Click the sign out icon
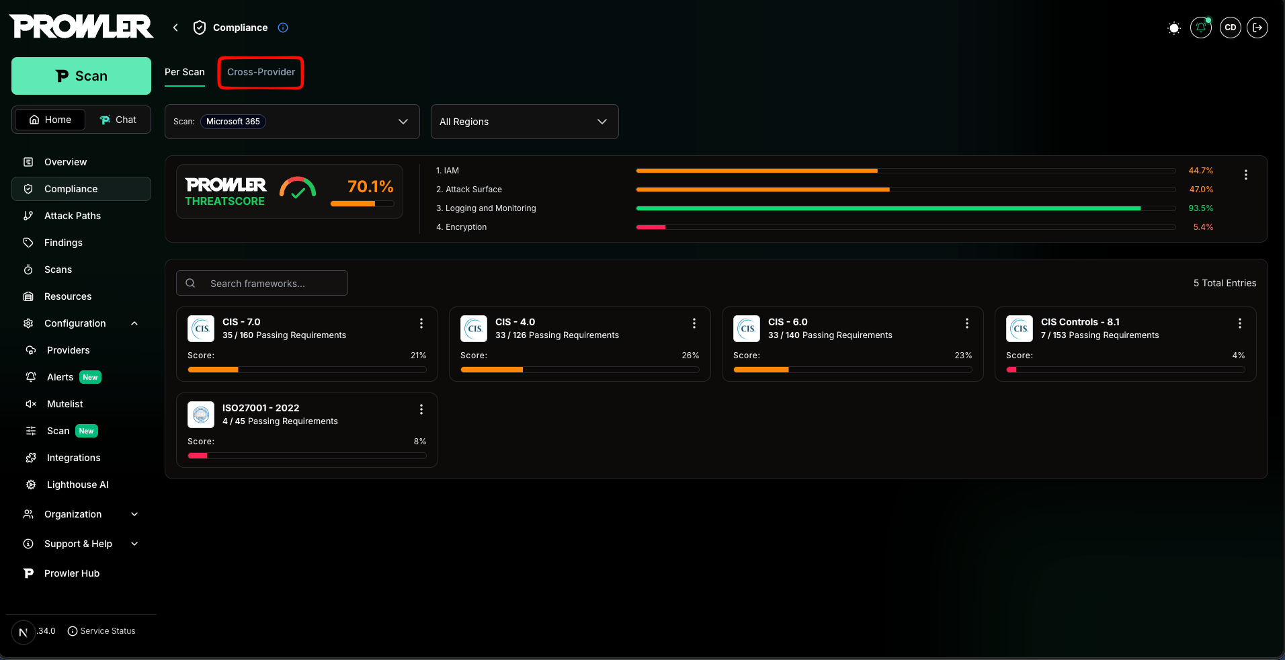The image size is (1285, 660). pos(1257,28)
